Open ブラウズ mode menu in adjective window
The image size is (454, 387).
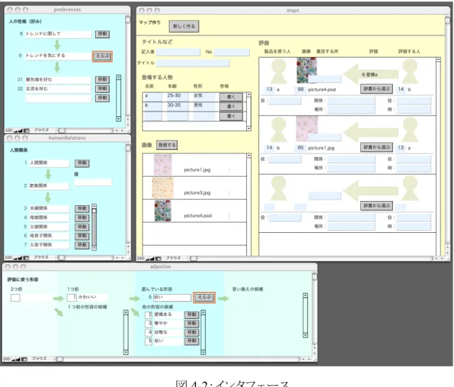point(39,359)
